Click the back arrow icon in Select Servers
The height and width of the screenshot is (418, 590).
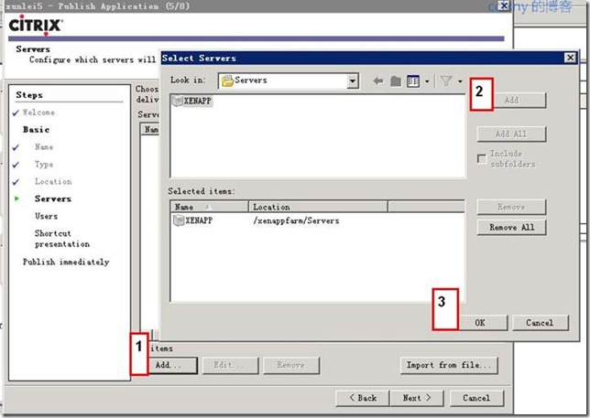coord(378,80)
